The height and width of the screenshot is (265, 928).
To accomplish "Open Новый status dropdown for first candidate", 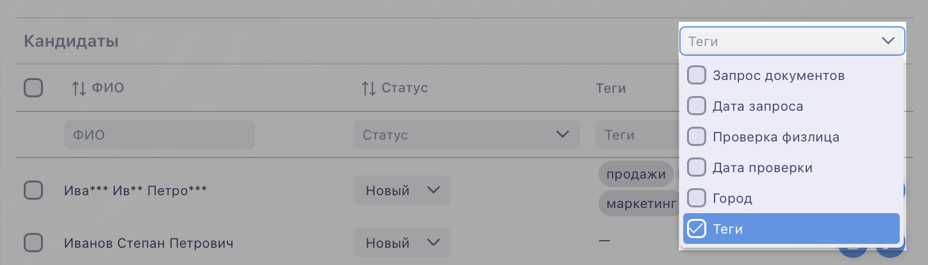I will coord(402,190).
